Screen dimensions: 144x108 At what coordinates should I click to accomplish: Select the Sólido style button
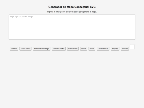(x=92, y=49)
